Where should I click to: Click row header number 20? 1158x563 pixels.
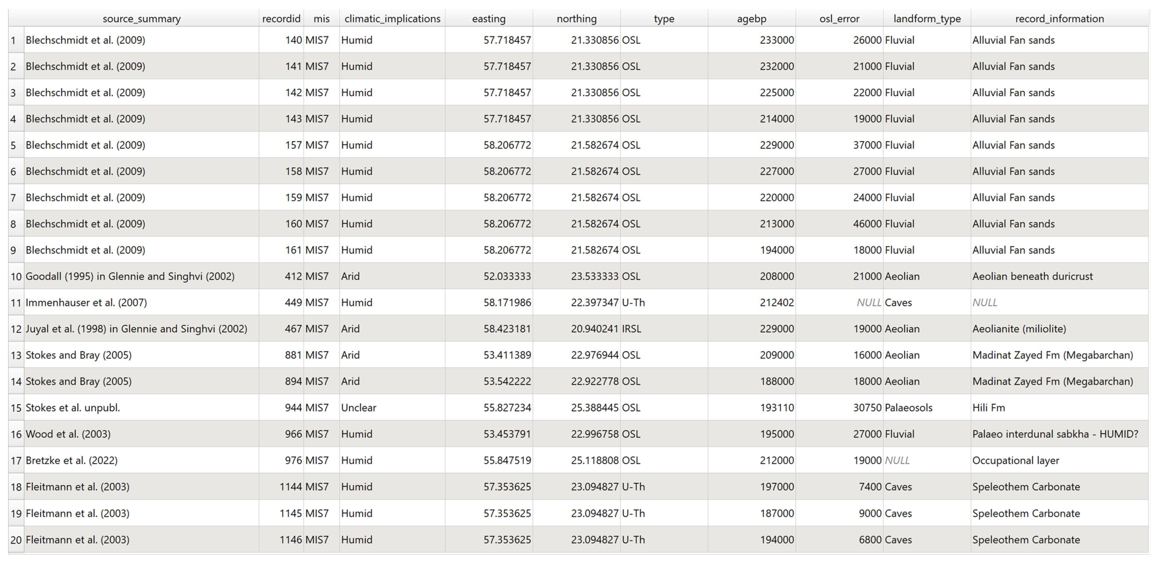pyautogui.click(x=16, y=540)
